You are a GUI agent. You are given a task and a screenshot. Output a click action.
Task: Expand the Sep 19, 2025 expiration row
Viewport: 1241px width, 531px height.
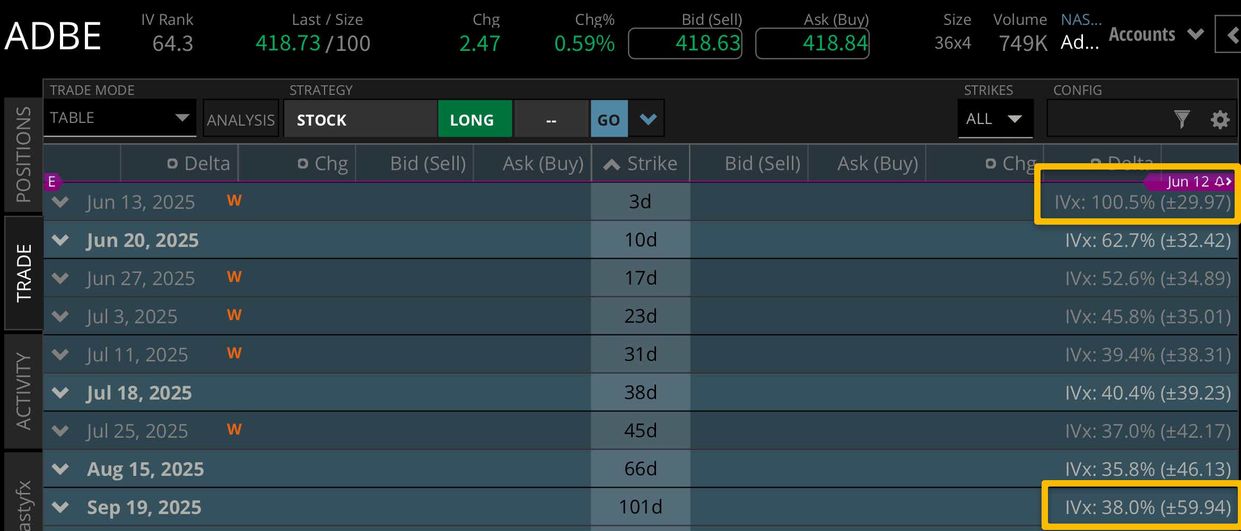click(59, 507)
